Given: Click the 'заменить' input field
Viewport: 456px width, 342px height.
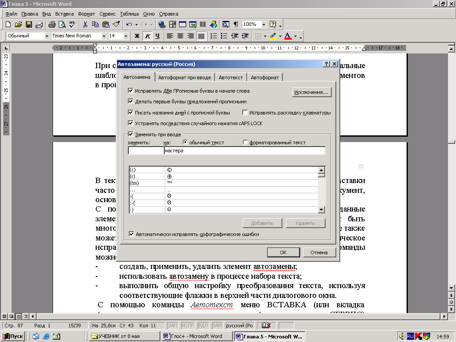Looking at the screenshot, I should pyautogui.click(x=146, y=151).
